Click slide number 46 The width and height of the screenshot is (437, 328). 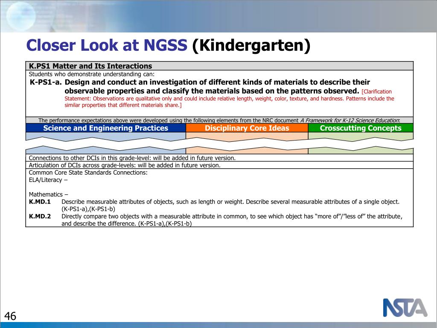(10, 316)
